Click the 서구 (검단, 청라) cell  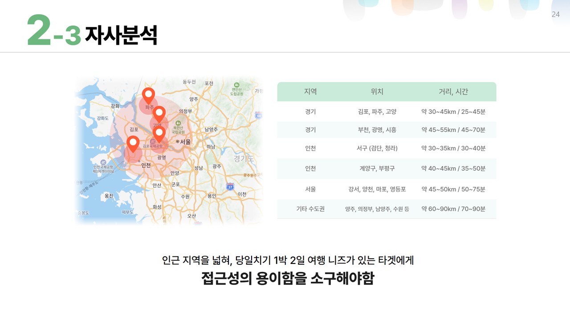point(377,148)
